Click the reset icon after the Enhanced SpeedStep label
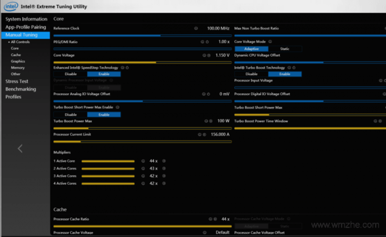 pos(127,67)
